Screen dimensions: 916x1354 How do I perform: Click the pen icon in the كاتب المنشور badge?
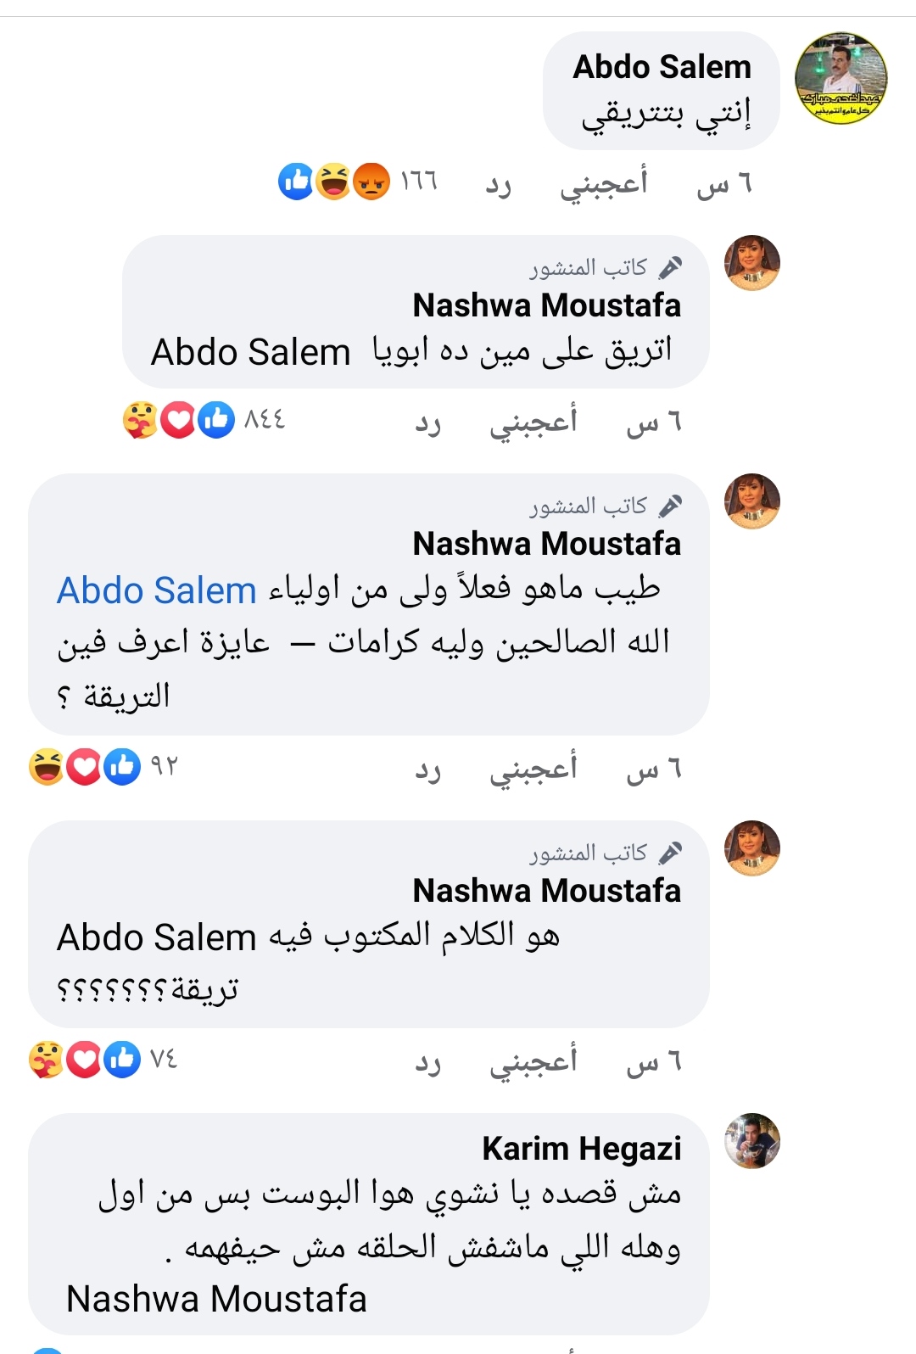(670, 267)
